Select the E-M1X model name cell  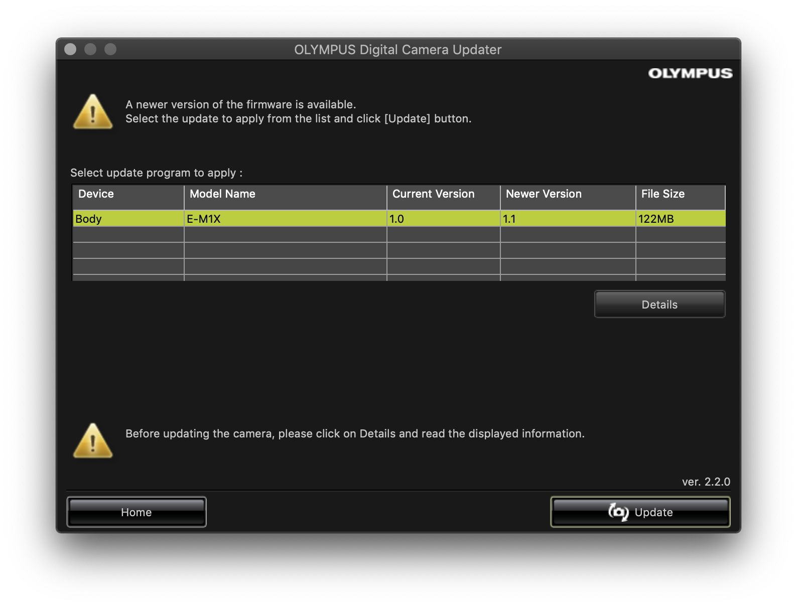(285, 219)
